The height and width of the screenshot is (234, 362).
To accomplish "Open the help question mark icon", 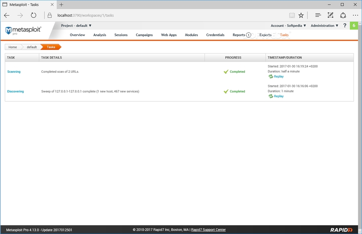I will [x=345, y=26].
